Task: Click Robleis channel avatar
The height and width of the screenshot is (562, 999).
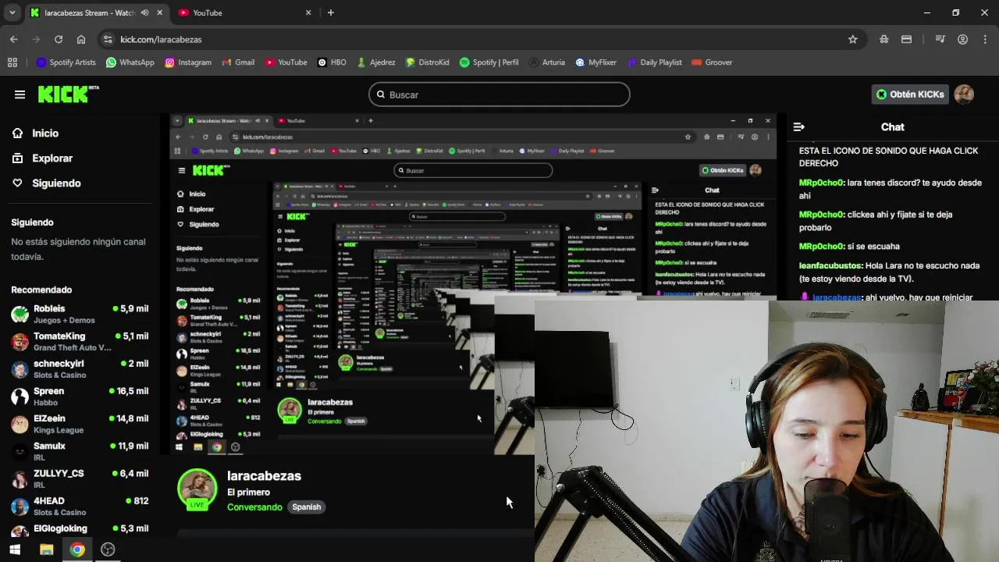Action: pyautogui.click(x=20, y=315)
